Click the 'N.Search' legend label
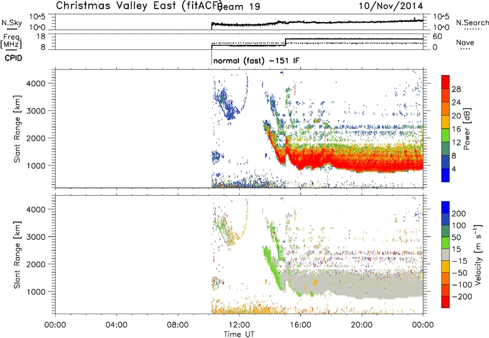This screenshot has height=338, width=489. [472, 23]
